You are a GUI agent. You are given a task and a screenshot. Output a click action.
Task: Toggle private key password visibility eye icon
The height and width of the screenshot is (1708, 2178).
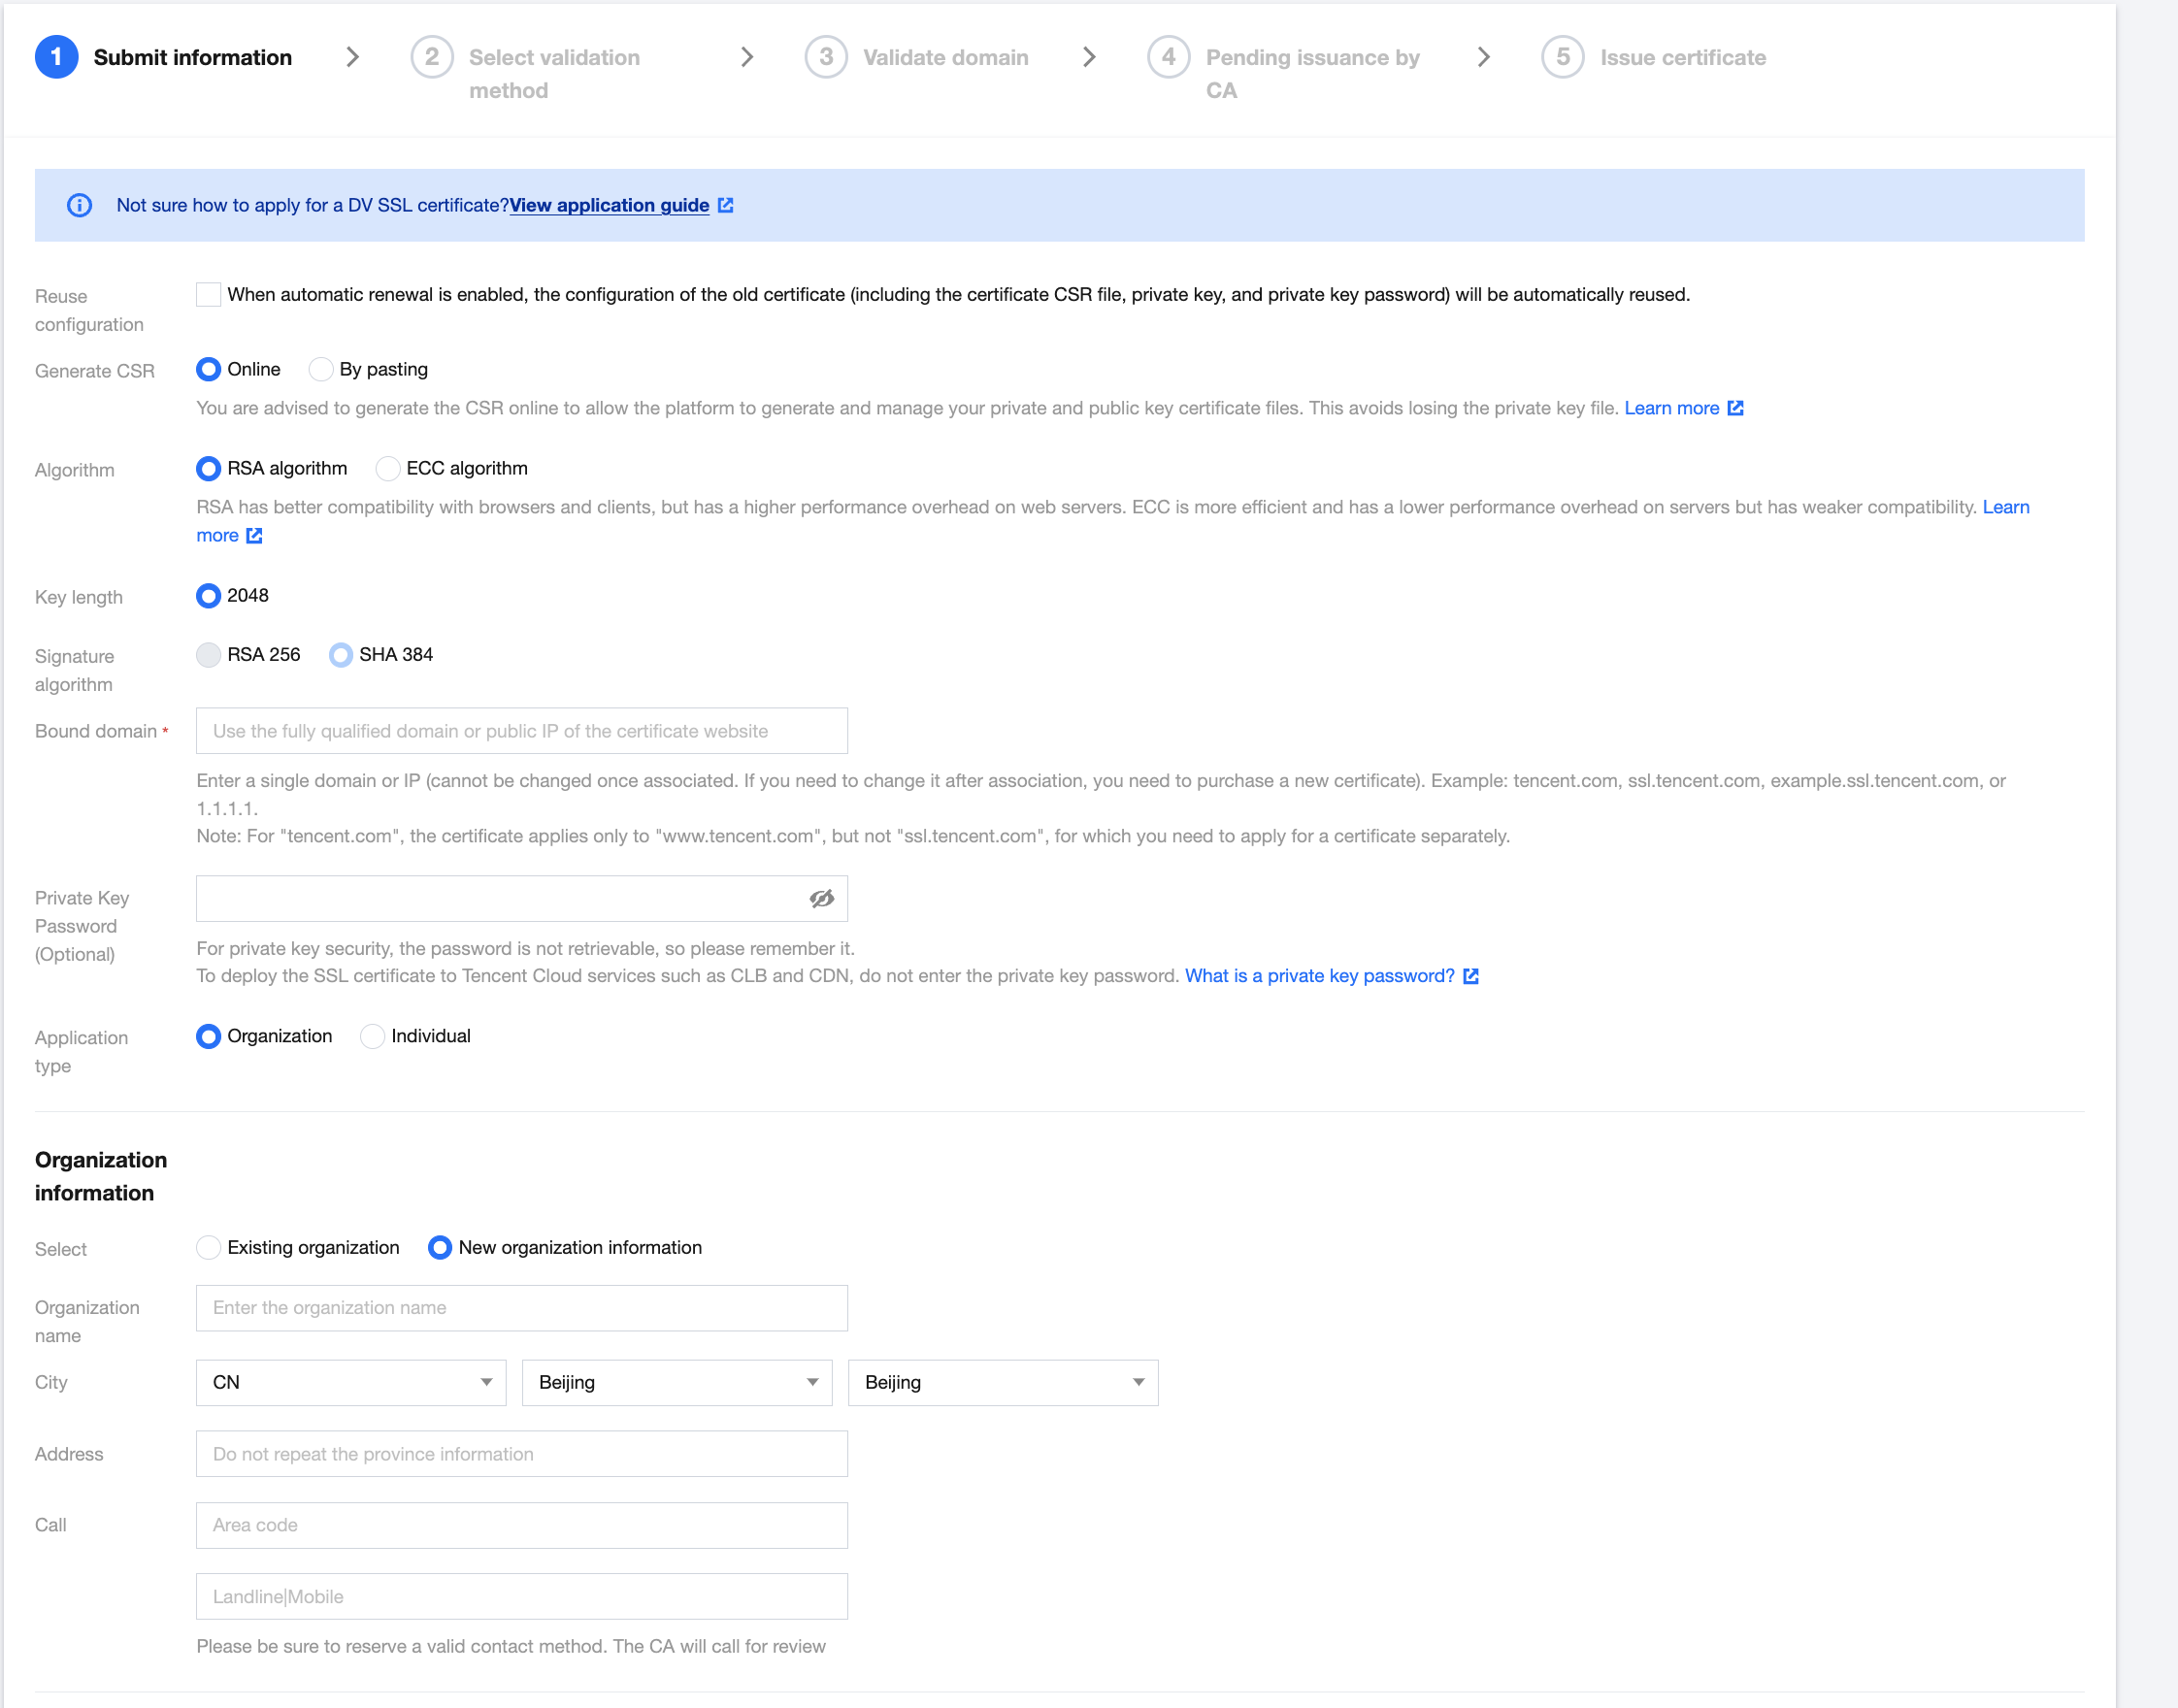click(x=821, y=898)
